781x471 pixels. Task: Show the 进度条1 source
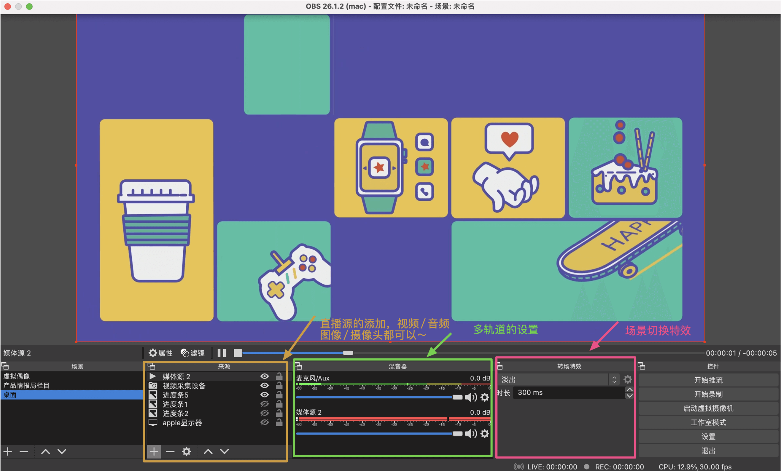click(x=264, y=404)
